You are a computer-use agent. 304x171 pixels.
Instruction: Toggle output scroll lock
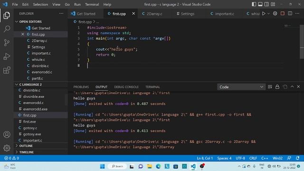277,86
